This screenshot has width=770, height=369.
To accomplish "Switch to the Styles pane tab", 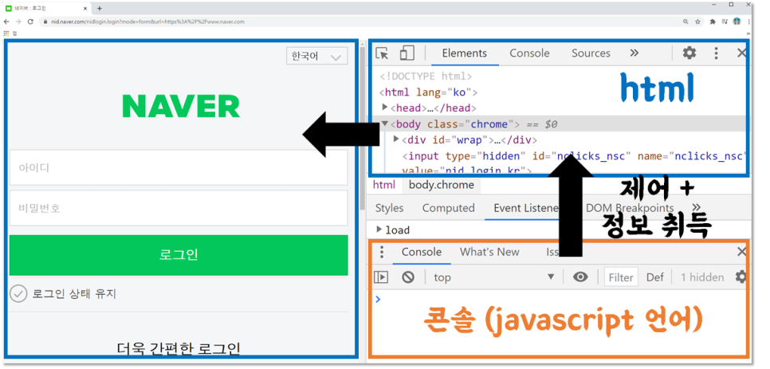I will [390, 208].
